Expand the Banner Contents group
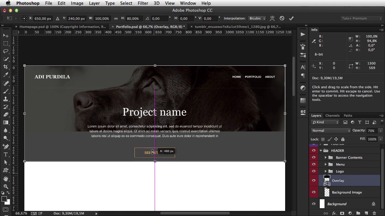 pyautogui.click(x=326, y=157)
